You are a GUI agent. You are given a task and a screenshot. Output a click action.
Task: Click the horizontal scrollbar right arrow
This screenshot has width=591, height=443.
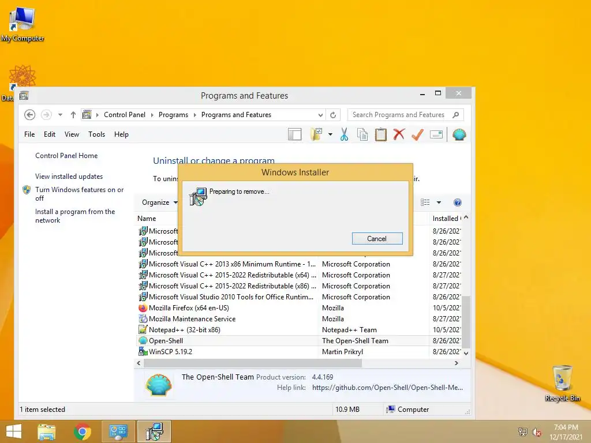pyautogui.click(x=457, y=363)
